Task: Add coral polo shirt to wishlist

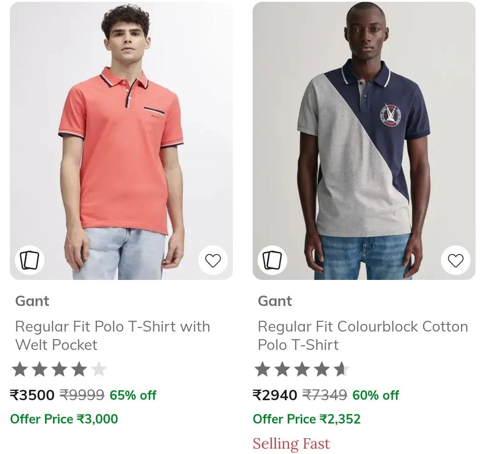Action: (213, 260)
